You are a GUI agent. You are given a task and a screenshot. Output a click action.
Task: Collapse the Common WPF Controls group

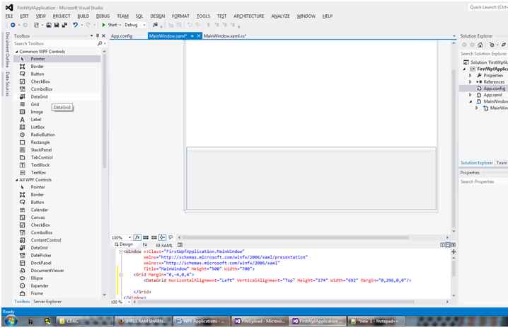(17, 52)
